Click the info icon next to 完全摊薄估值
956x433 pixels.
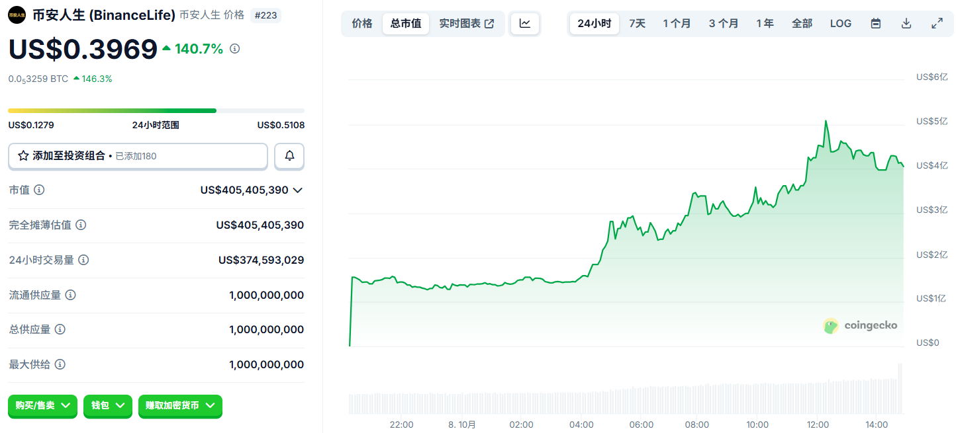tap(81, 225)
